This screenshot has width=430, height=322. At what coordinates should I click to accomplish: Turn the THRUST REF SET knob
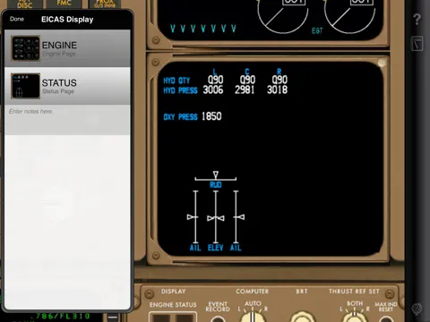[354, 317]
